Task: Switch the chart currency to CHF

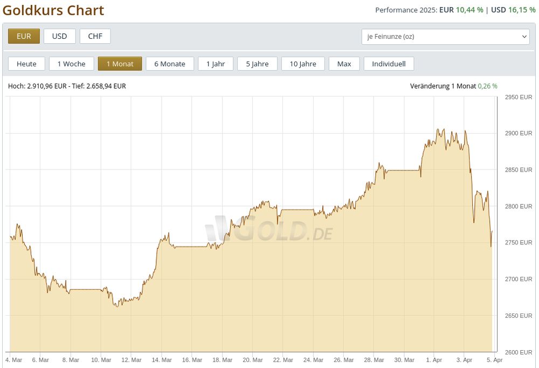Action: point(95,36)
